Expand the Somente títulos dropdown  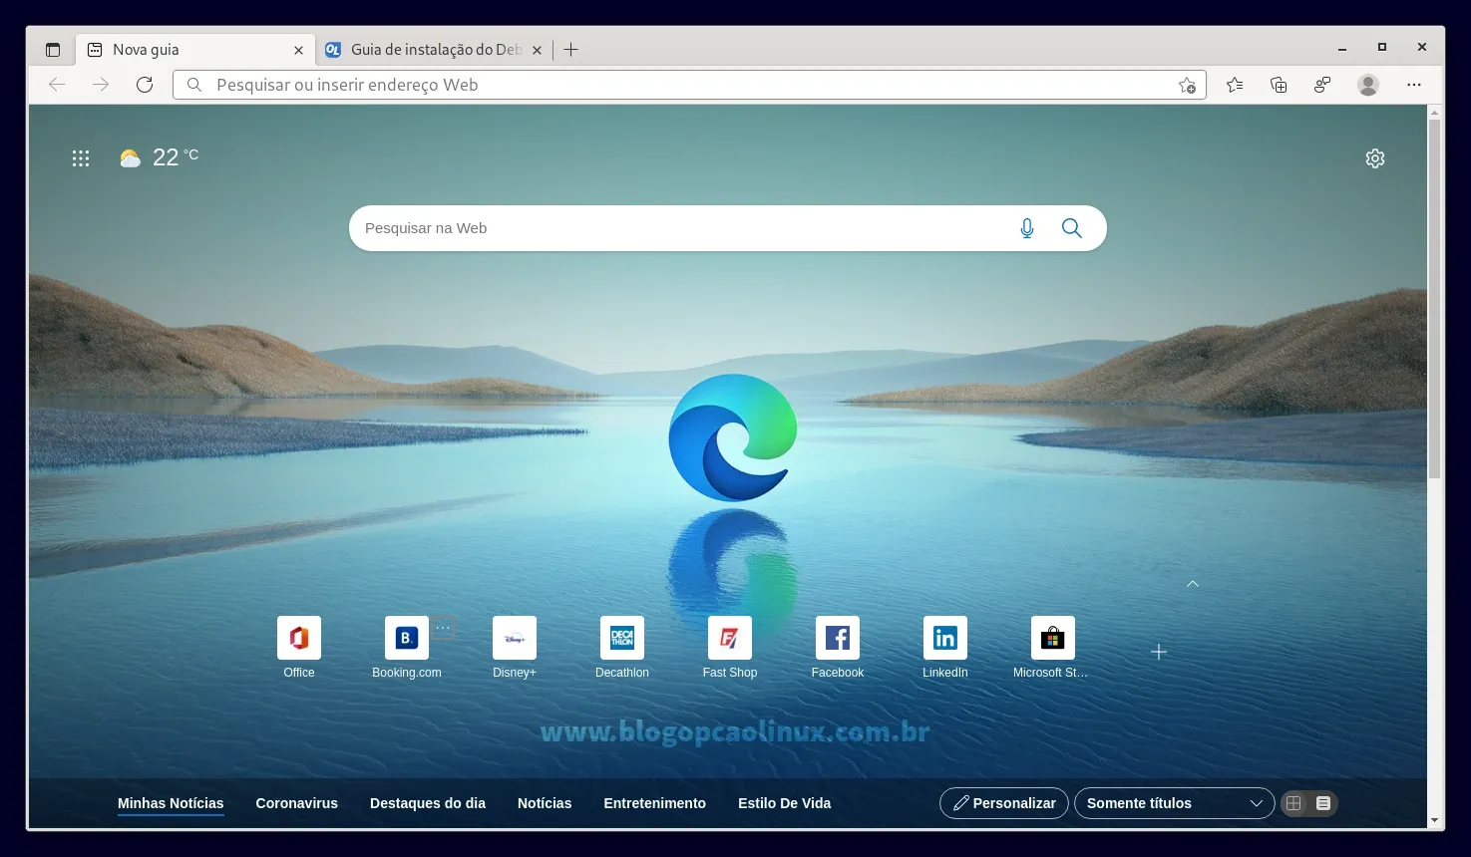click(1174, 803)
